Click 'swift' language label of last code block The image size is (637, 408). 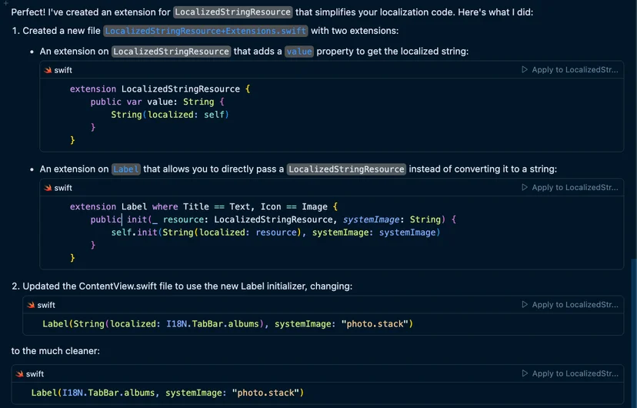click(x=35, y=374)
